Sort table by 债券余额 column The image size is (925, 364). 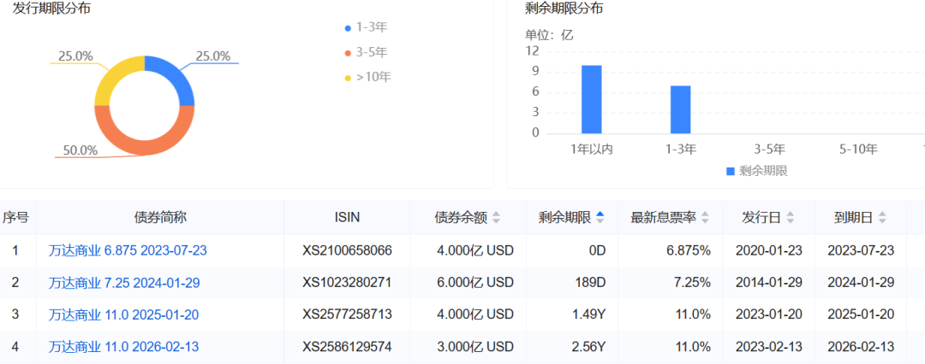496,218
